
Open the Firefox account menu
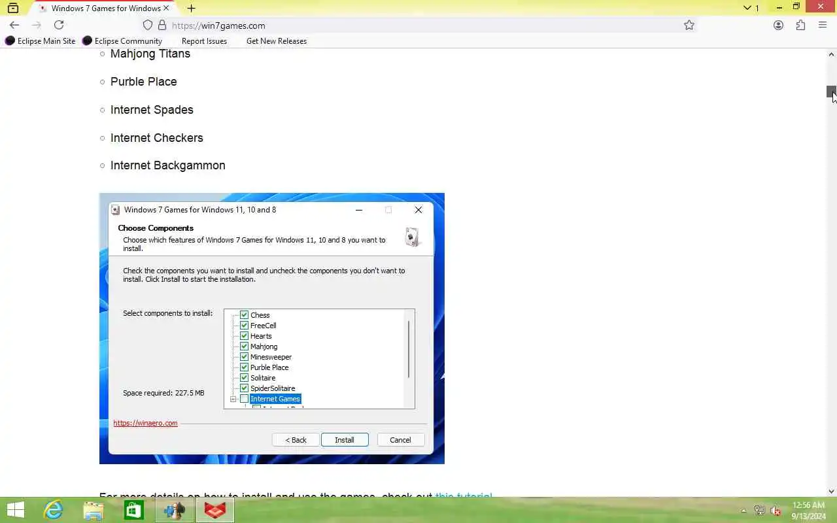click(778, 25)
